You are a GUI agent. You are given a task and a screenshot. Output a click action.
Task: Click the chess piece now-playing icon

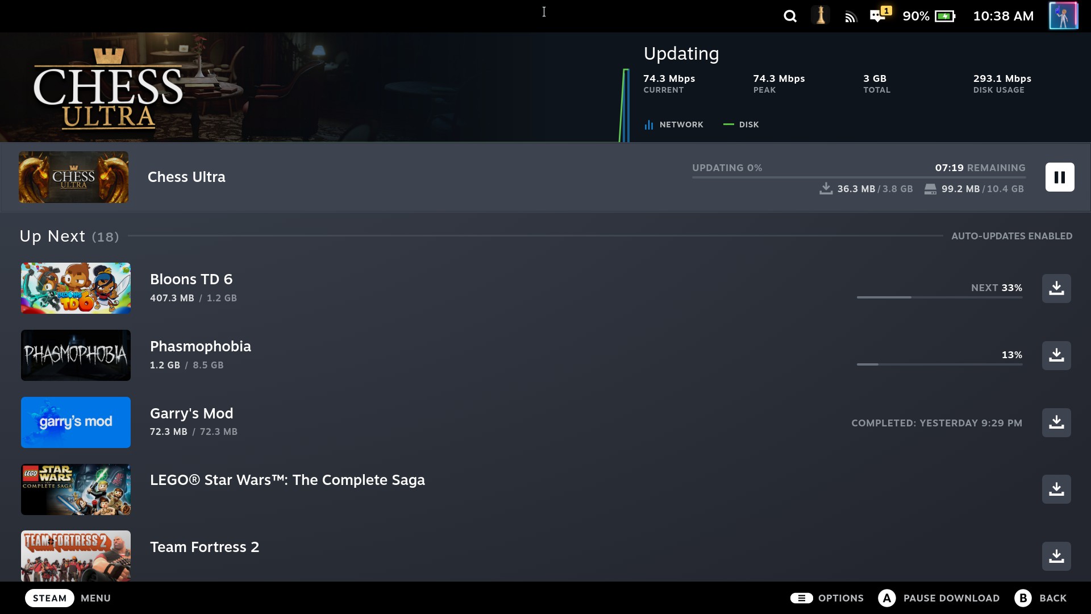[821, 16]
